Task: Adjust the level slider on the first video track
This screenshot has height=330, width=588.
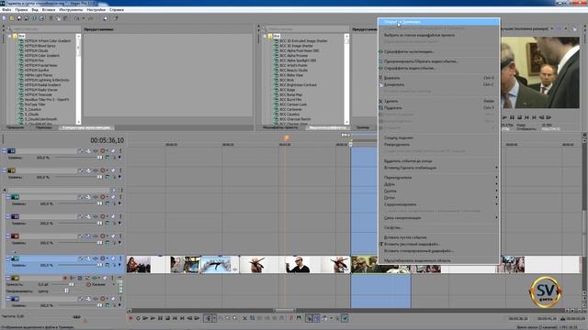Action: pyautogui.click(x=100, y=158)
